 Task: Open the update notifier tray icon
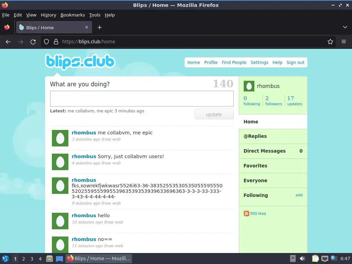pos(333,258)
